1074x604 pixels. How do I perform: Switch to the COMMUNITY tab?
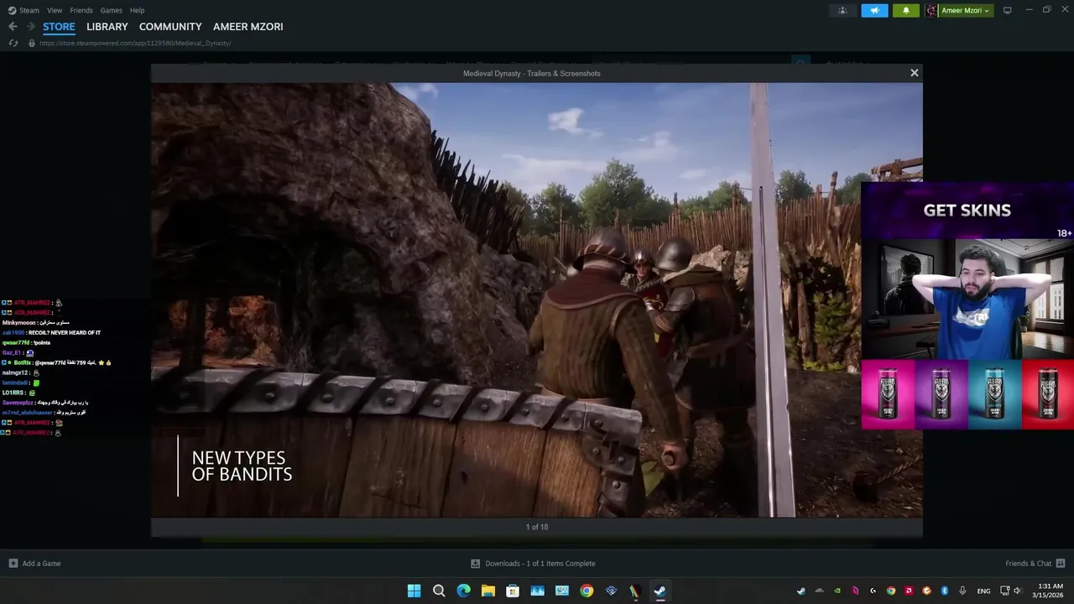click(170, 27)
